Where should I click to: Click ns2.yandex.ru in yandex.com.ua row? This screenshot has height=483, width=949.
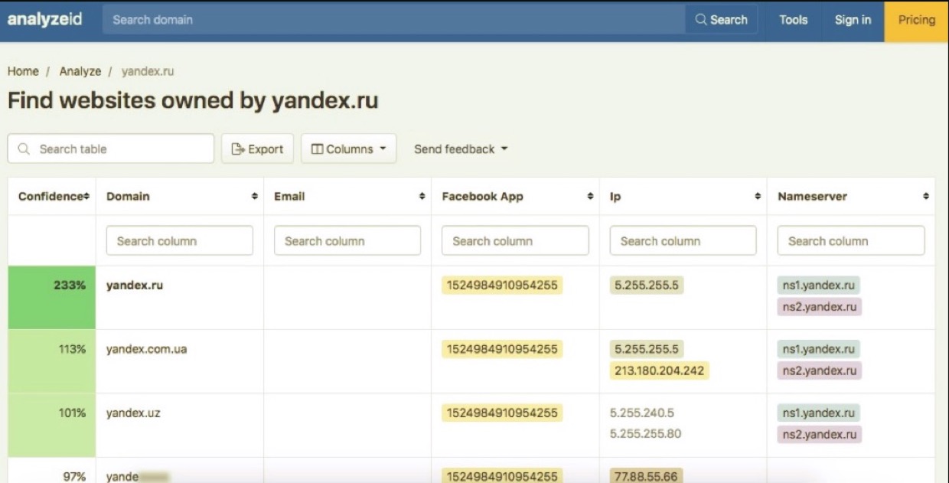pyautogui.click(x=820, y=370)
